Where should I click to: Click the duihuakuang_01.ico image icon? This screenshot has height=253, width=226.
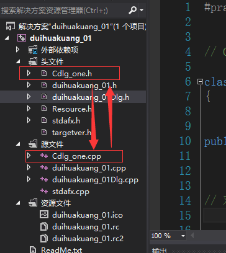(x=44, y=215)
